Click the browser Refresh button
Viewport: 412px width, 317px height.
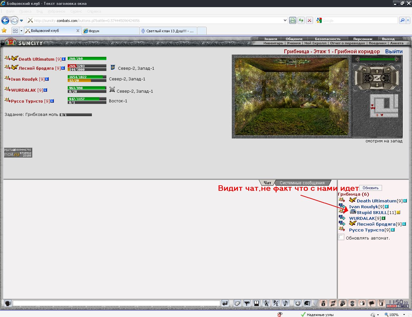[301, 20]
